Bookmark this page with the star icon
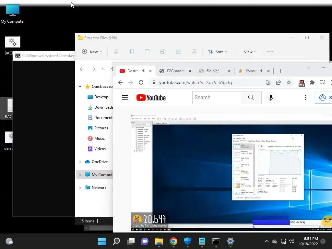Screen dimensions: 332x249 [x=289, y=82]
